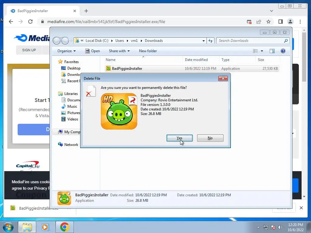Image resolution: width=311 pixels, height=233 pixels.
Task: Open Chrome tab search chevron
Action: coord(272,11)
